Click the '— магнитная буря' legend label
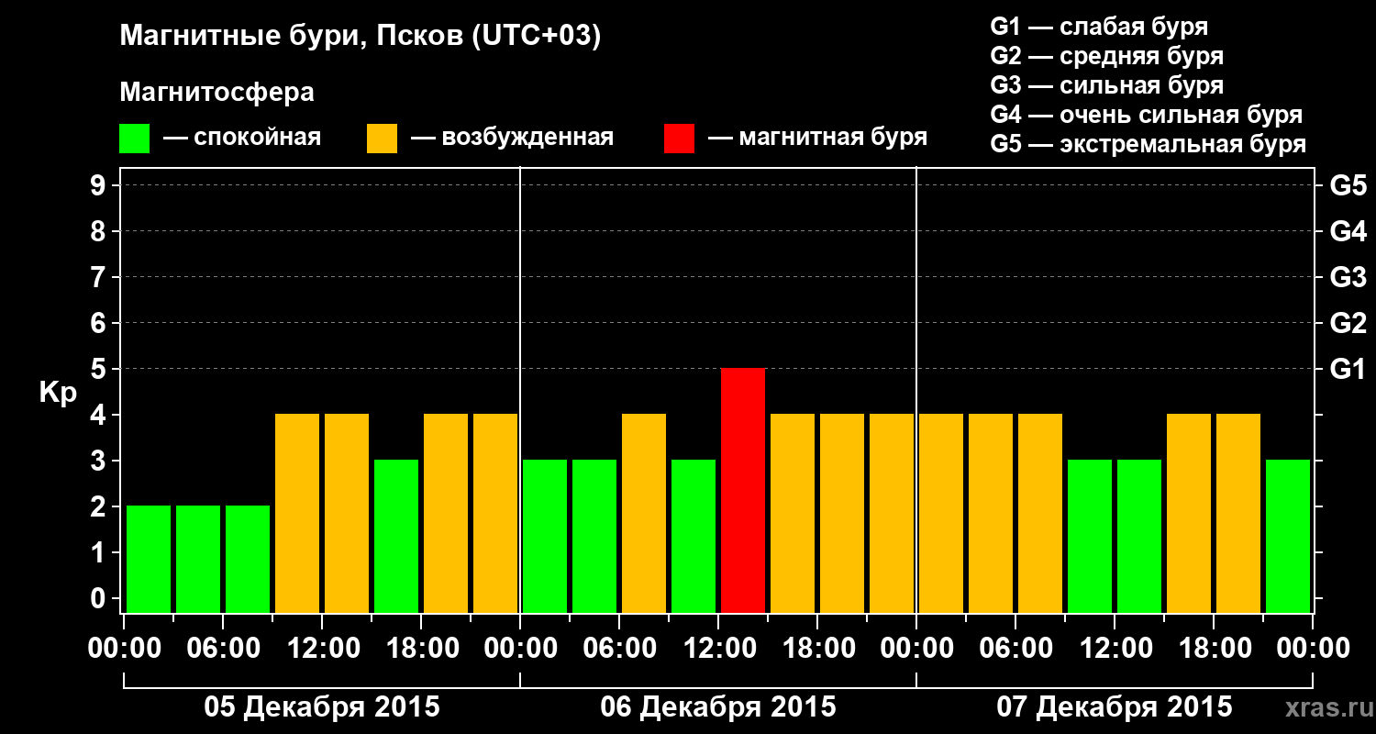Viewport: 1376px width, 734px height. pyautogui.click(x=817, y=139)
